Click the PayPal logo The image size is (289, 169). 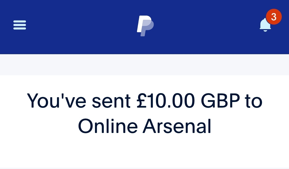(145, 26)
